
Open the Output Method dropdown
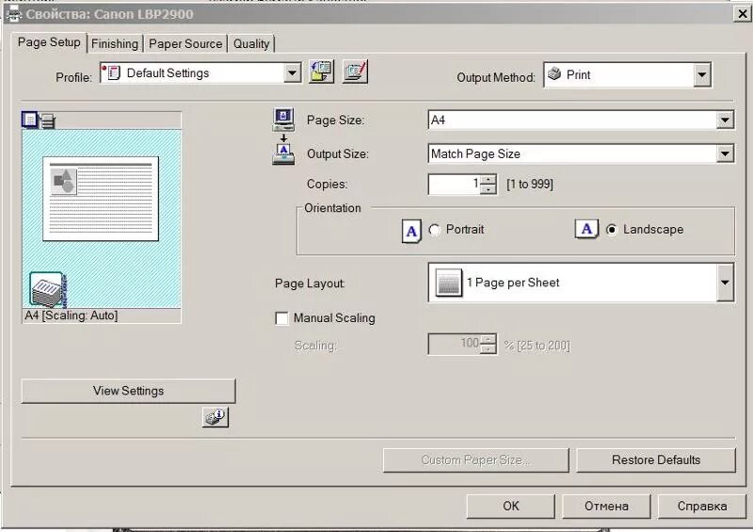tap(701, 75)
